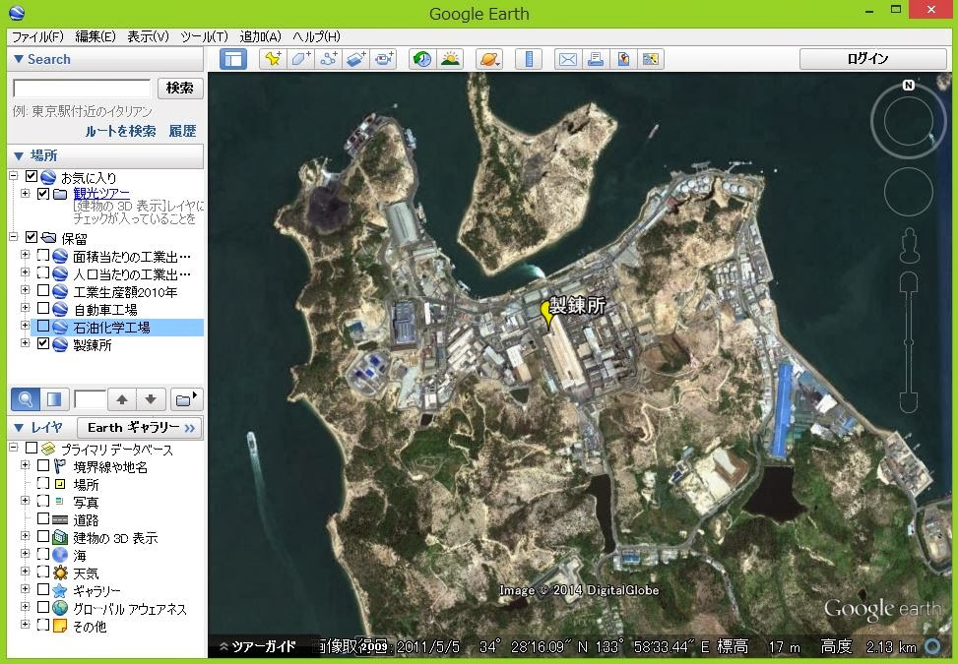Open the ヘルプ(H) menu
Viewport: 958px width, 664px height.
pyautogui.click(x=316, y=36)
